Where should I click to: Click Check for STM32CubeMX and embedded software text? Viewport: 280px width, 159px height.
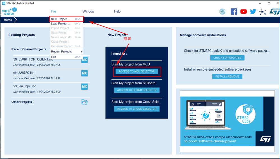pos(227,51)
